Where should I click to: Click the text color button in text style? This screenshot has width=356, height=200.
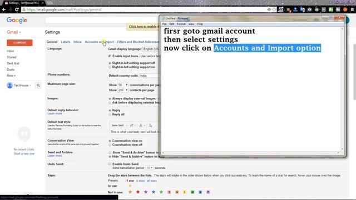coord(142,126)
